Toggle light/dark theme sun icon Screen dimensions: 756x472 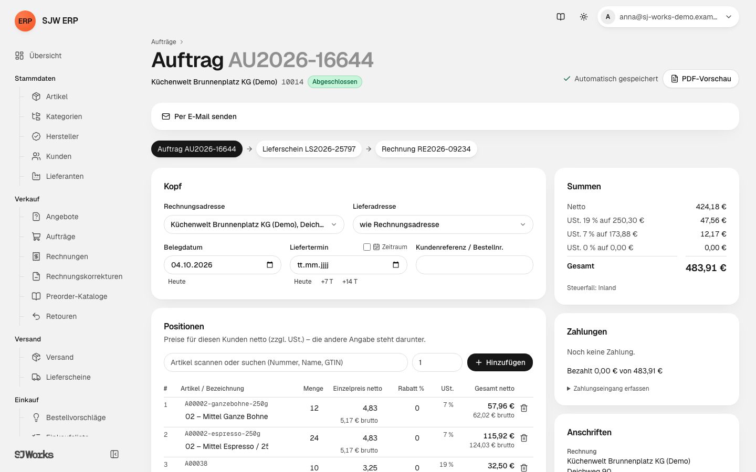584,17
